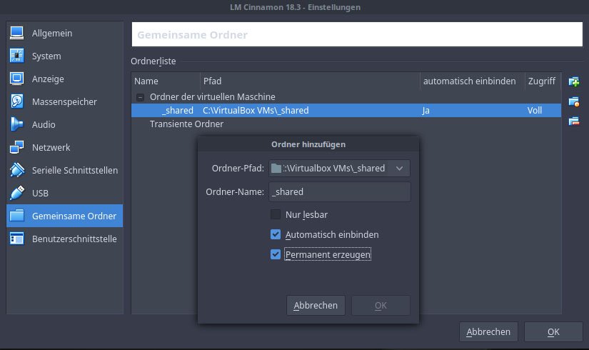The width and height of the screenshot is (589, 350).
Task: Click Abbrechen in the Einstellungen window
Action: click(x=488, y=332)
